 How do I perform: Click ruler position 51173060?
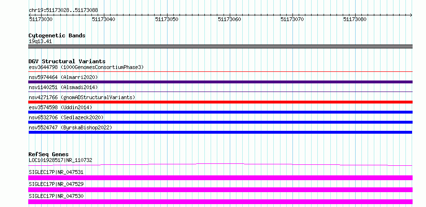230,19
